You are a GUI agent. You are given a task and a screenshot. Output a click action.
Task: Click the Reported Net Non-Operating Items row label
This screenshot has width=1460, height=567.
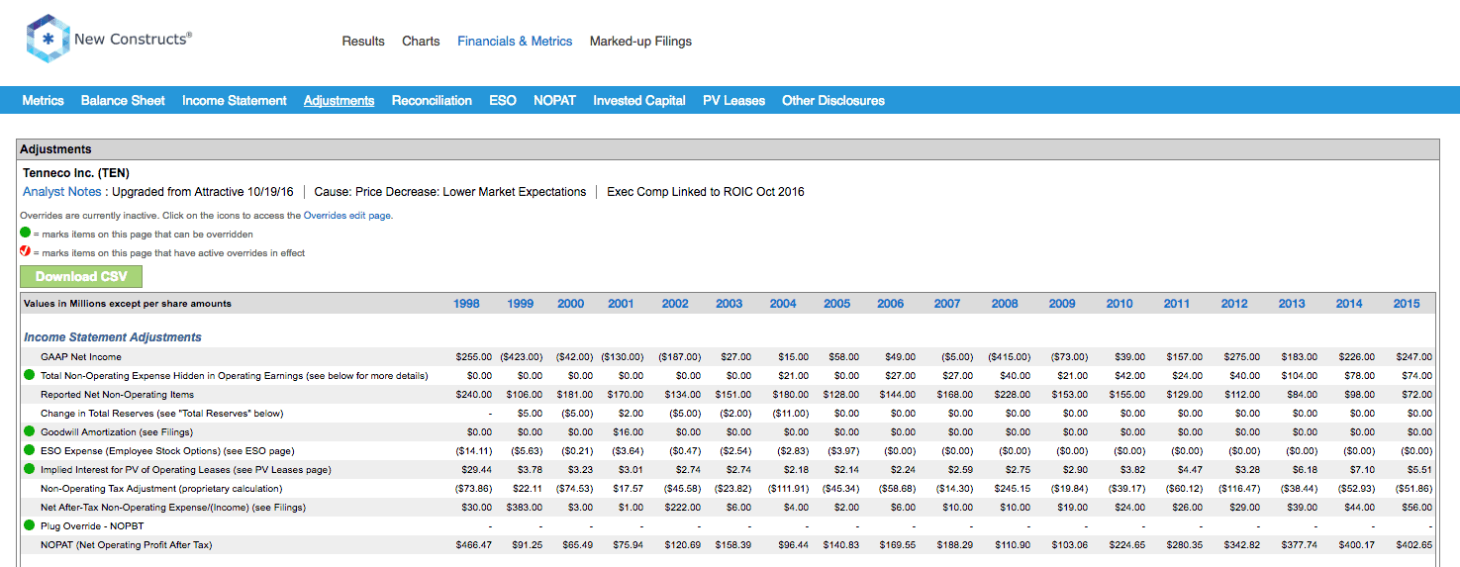click(117, 395)
